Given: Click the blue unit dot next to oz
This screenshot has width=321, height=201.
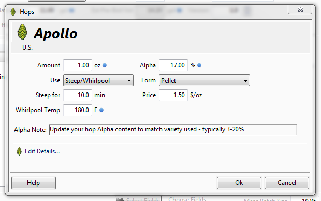Looking at the screenshot, I should [105, 65].
